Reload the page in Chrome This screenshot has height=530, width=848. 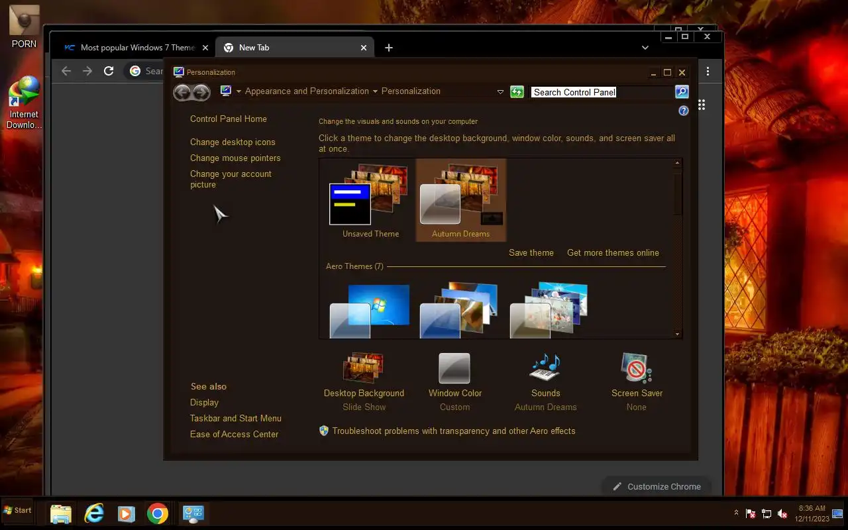point(109,71)
